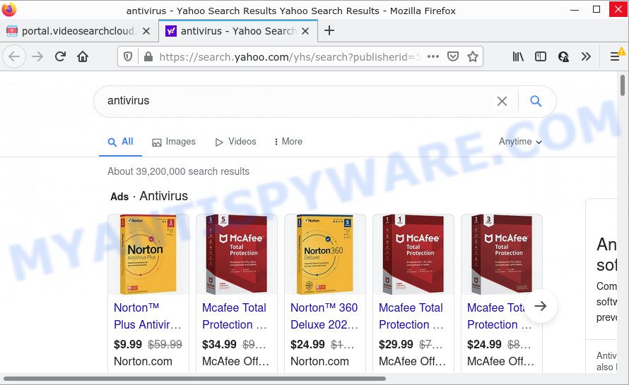Image resolution: width=629 pixels, height=385 pixels.
Task: Maximize the Firefox window
Action: coord(596,10)
